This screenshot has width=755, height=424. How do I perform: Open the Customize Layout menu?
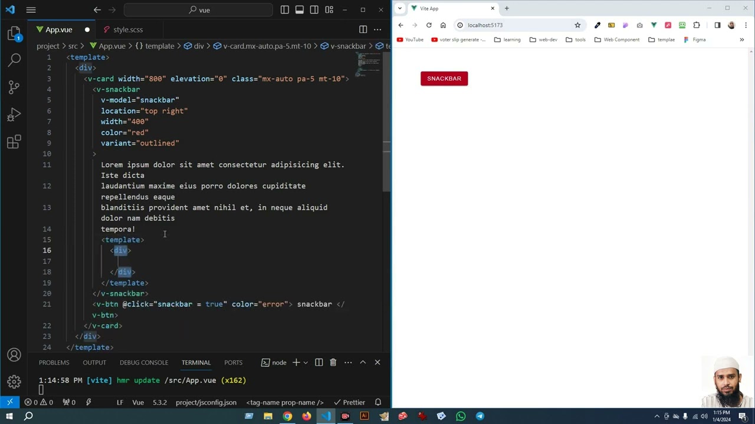click(x=329, y=9)
